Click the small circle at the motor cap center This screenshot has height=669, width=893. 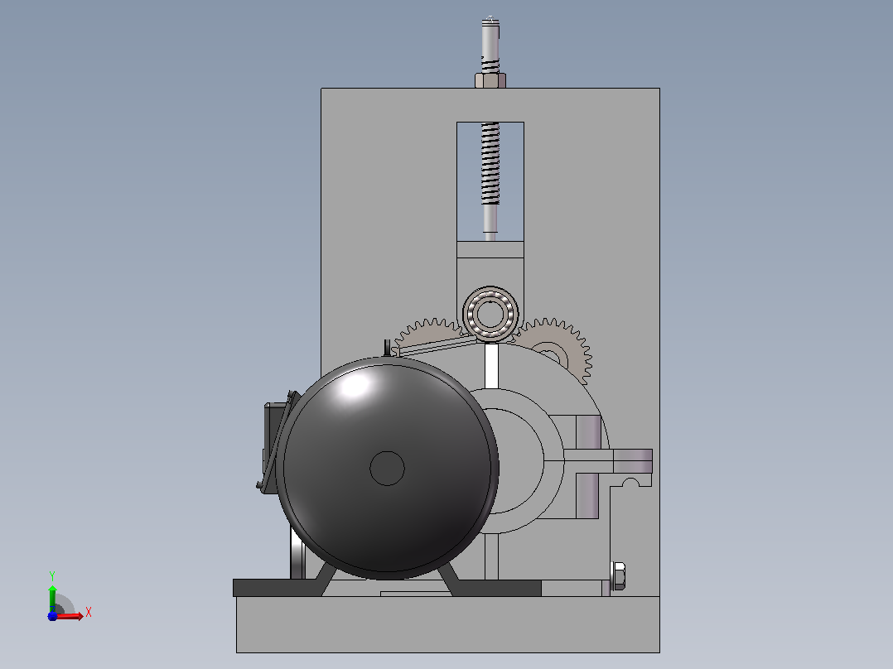[x=388, y=469]
